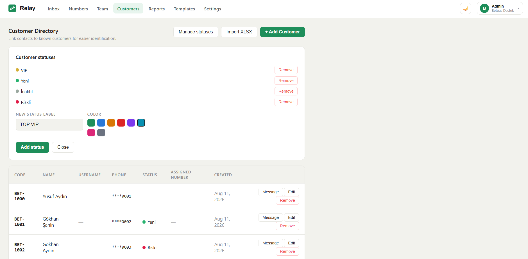Click the Import XLSX button
This screenshot has width=528, height=259.
pyautogui.click(x=239, y=32)
